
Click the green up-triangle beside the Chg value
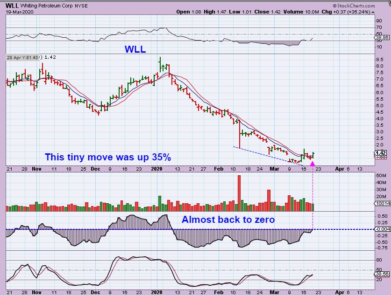[373, 12]
